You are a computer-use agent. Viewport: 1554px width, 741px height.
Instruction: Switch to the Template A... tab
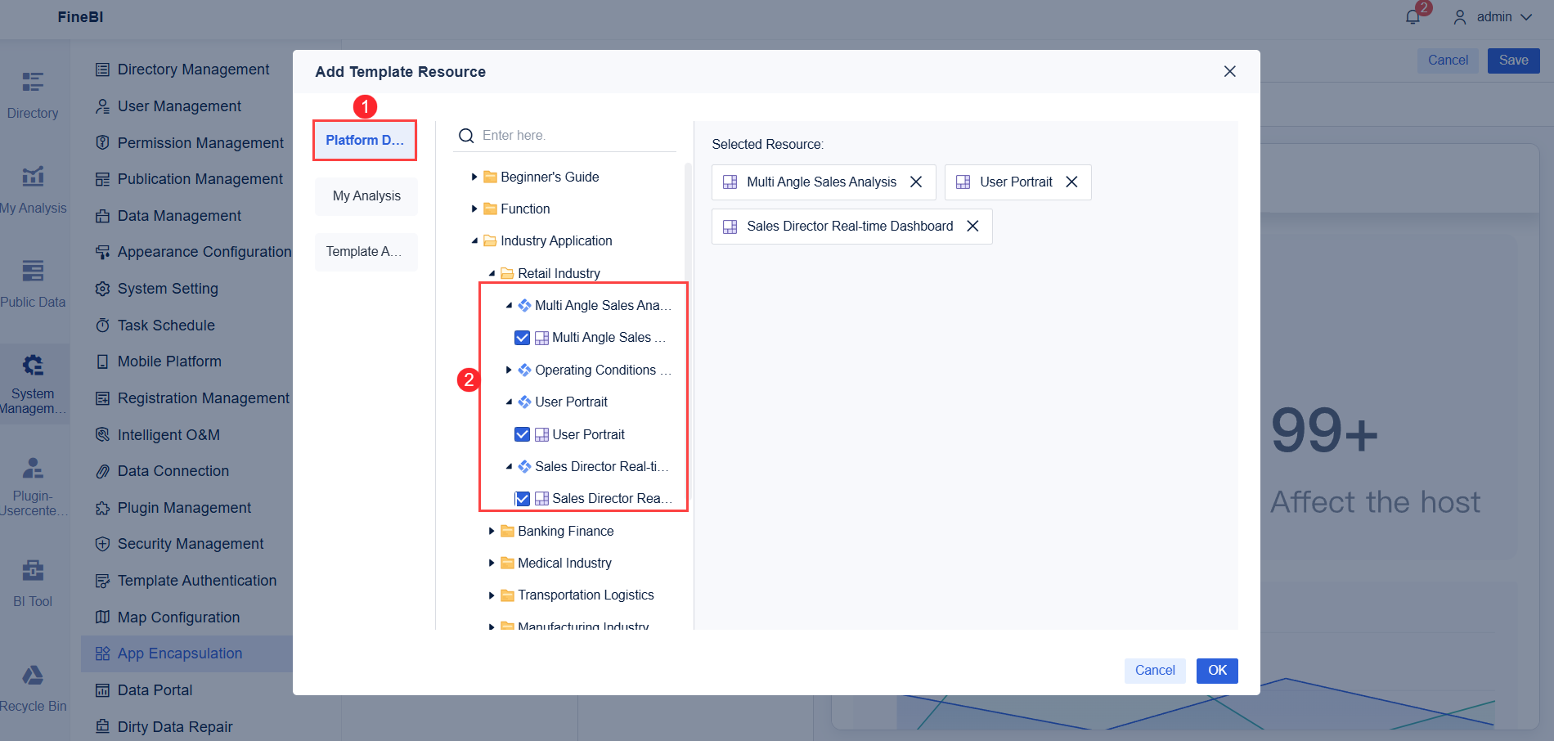tap(366, 252)
